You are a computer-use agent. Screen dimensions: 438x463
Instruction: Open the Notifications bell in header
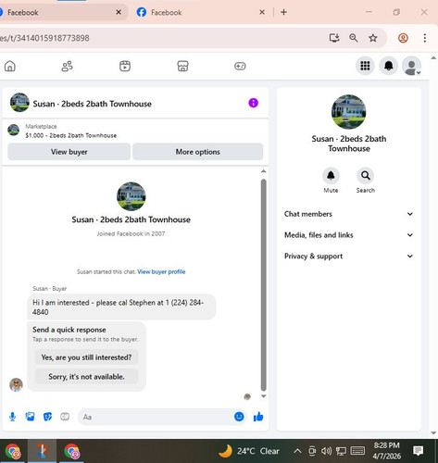[x=389, y=66]
